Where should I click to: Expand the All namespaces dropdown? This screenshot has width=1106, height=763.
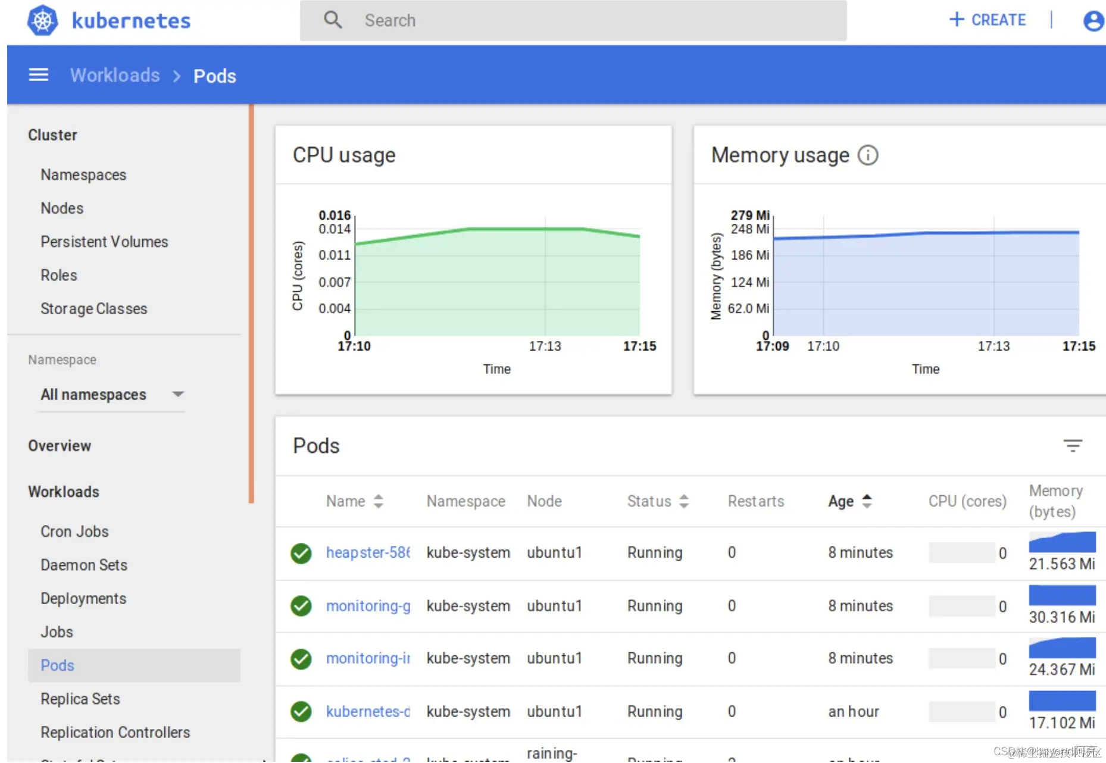(x=112, y=395)
